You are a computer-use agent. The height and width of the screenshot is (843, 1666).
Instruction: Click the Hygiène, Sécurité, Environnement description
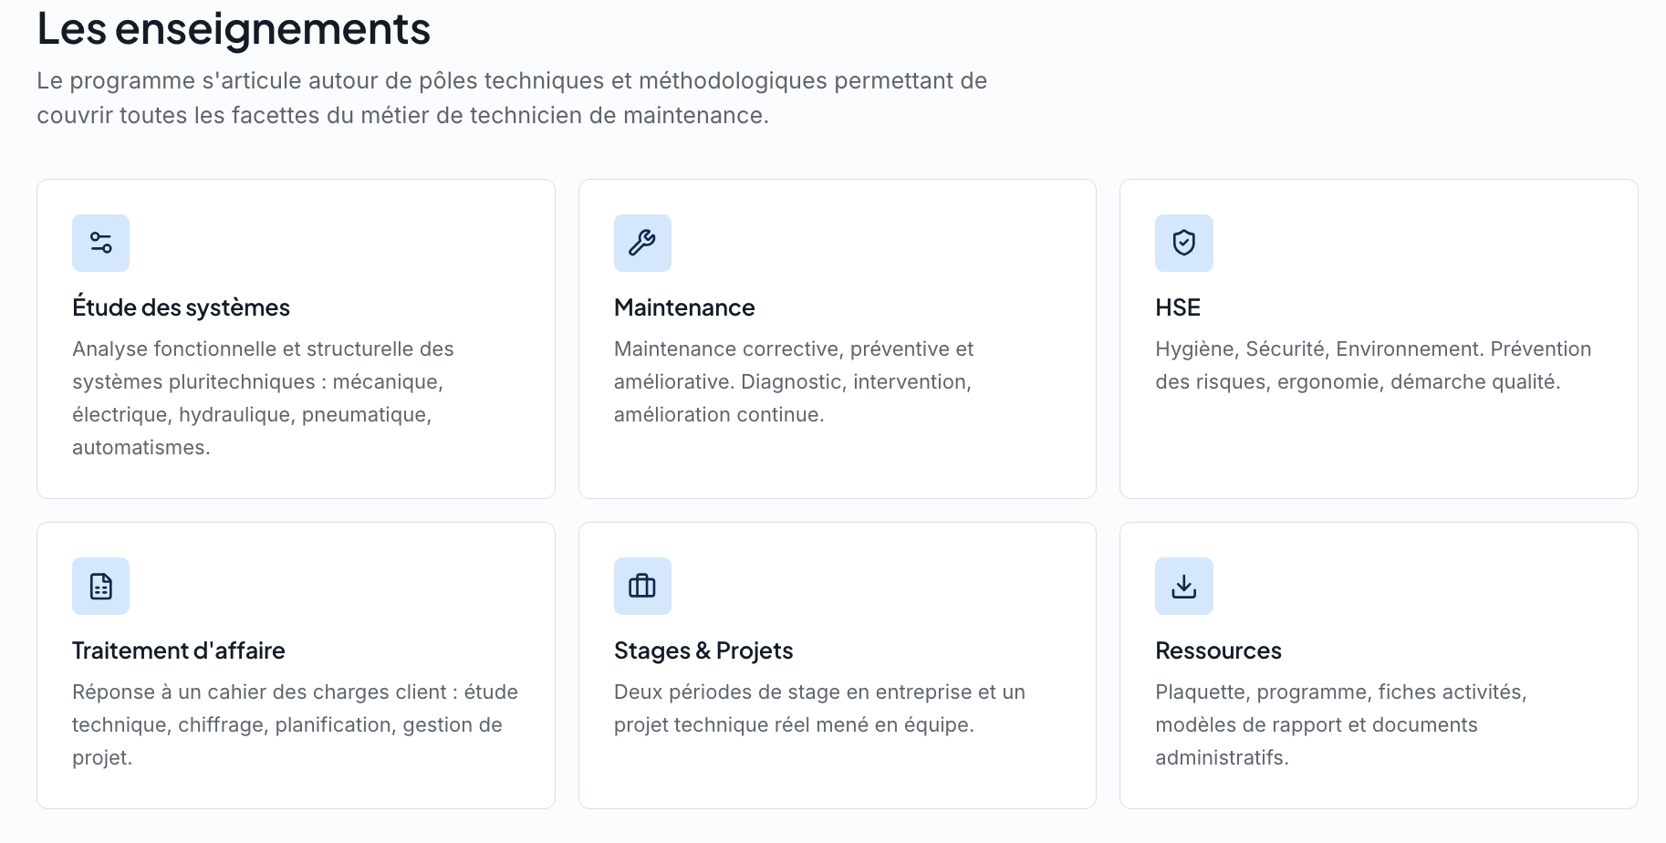pos(1373,365)
